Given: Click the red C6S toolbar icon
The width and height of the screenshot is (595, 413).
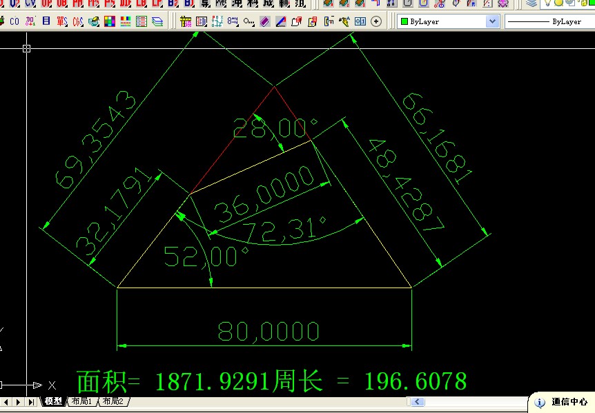Looking at the screenshot, I should 78,21.
